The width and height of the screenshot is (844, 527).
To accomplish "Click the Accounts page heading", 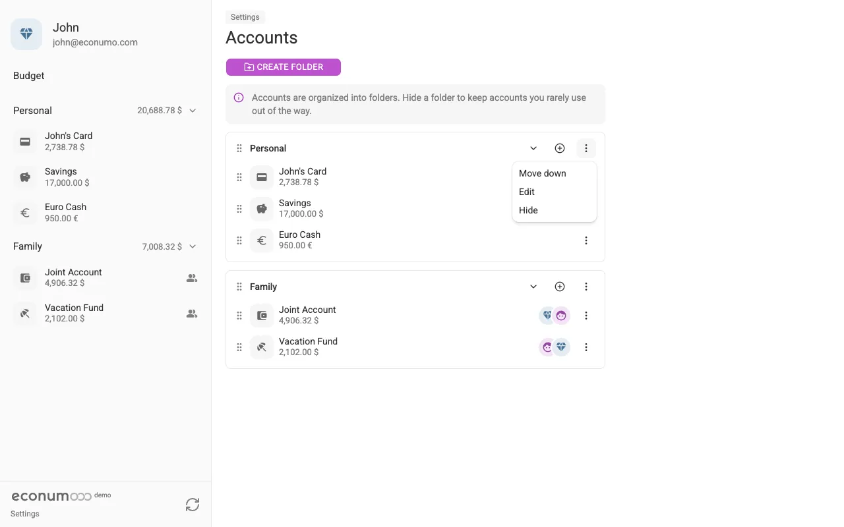I will [262, 38].
